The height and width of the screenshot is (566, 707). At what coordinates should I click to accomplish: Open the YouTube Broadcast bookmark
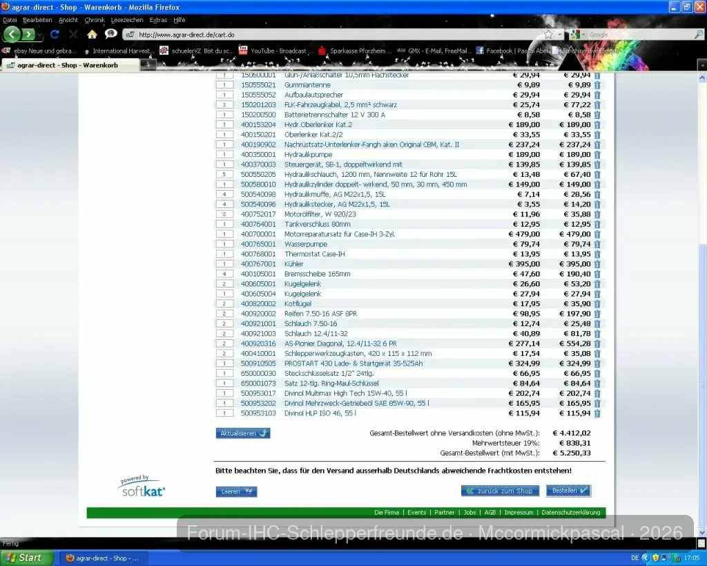[x=275, y=50]
